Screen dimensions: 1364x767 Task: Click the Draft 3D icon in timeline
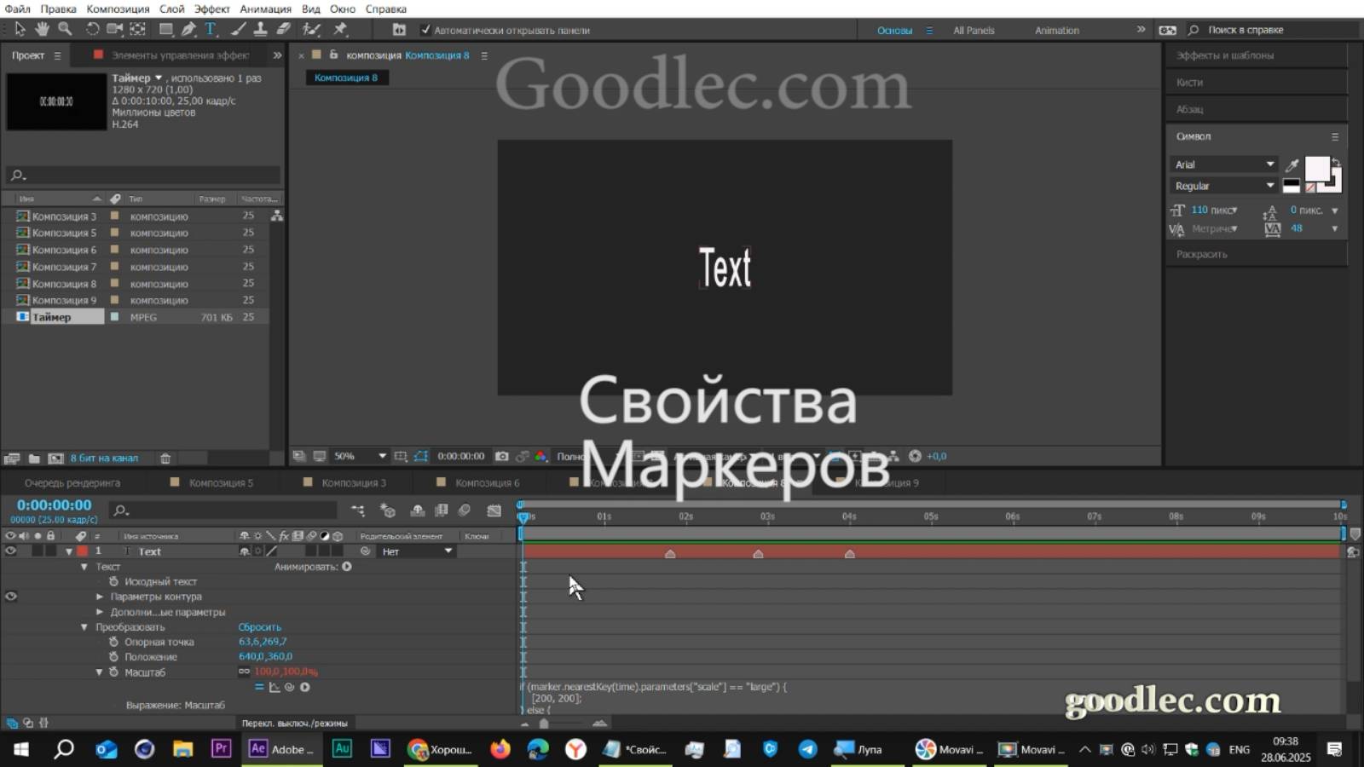(388, 510)
